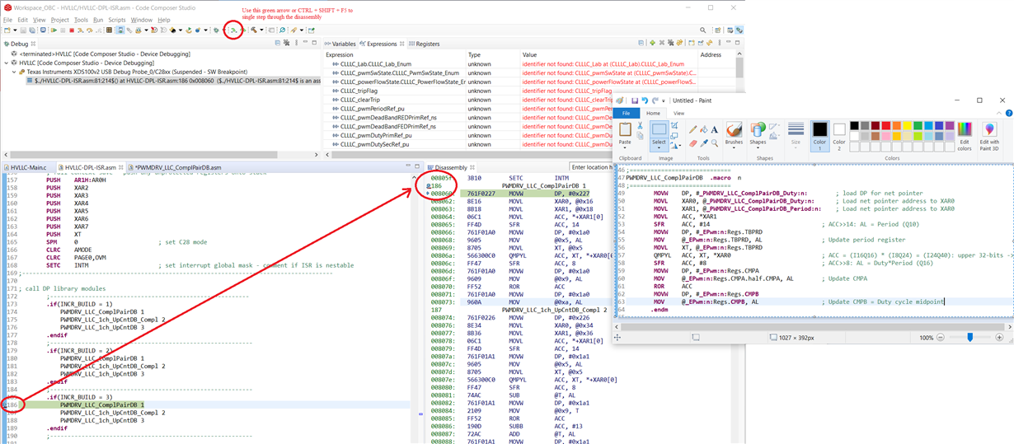Open the Scripts menu

[117, 19]
